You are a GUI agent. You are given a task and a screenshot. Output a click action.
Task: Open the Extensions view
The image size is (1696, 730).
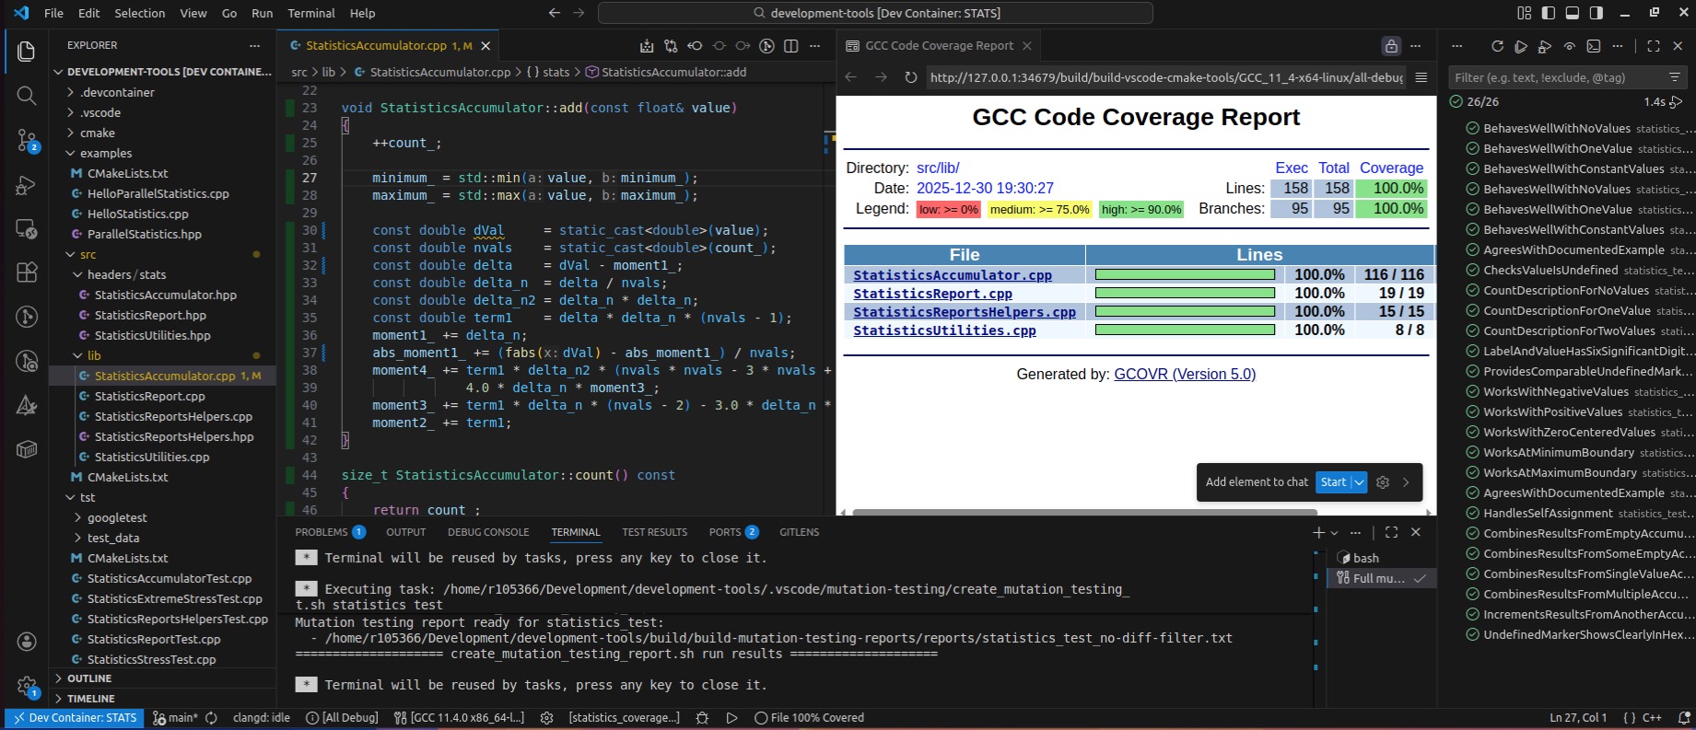coord(27,272)
